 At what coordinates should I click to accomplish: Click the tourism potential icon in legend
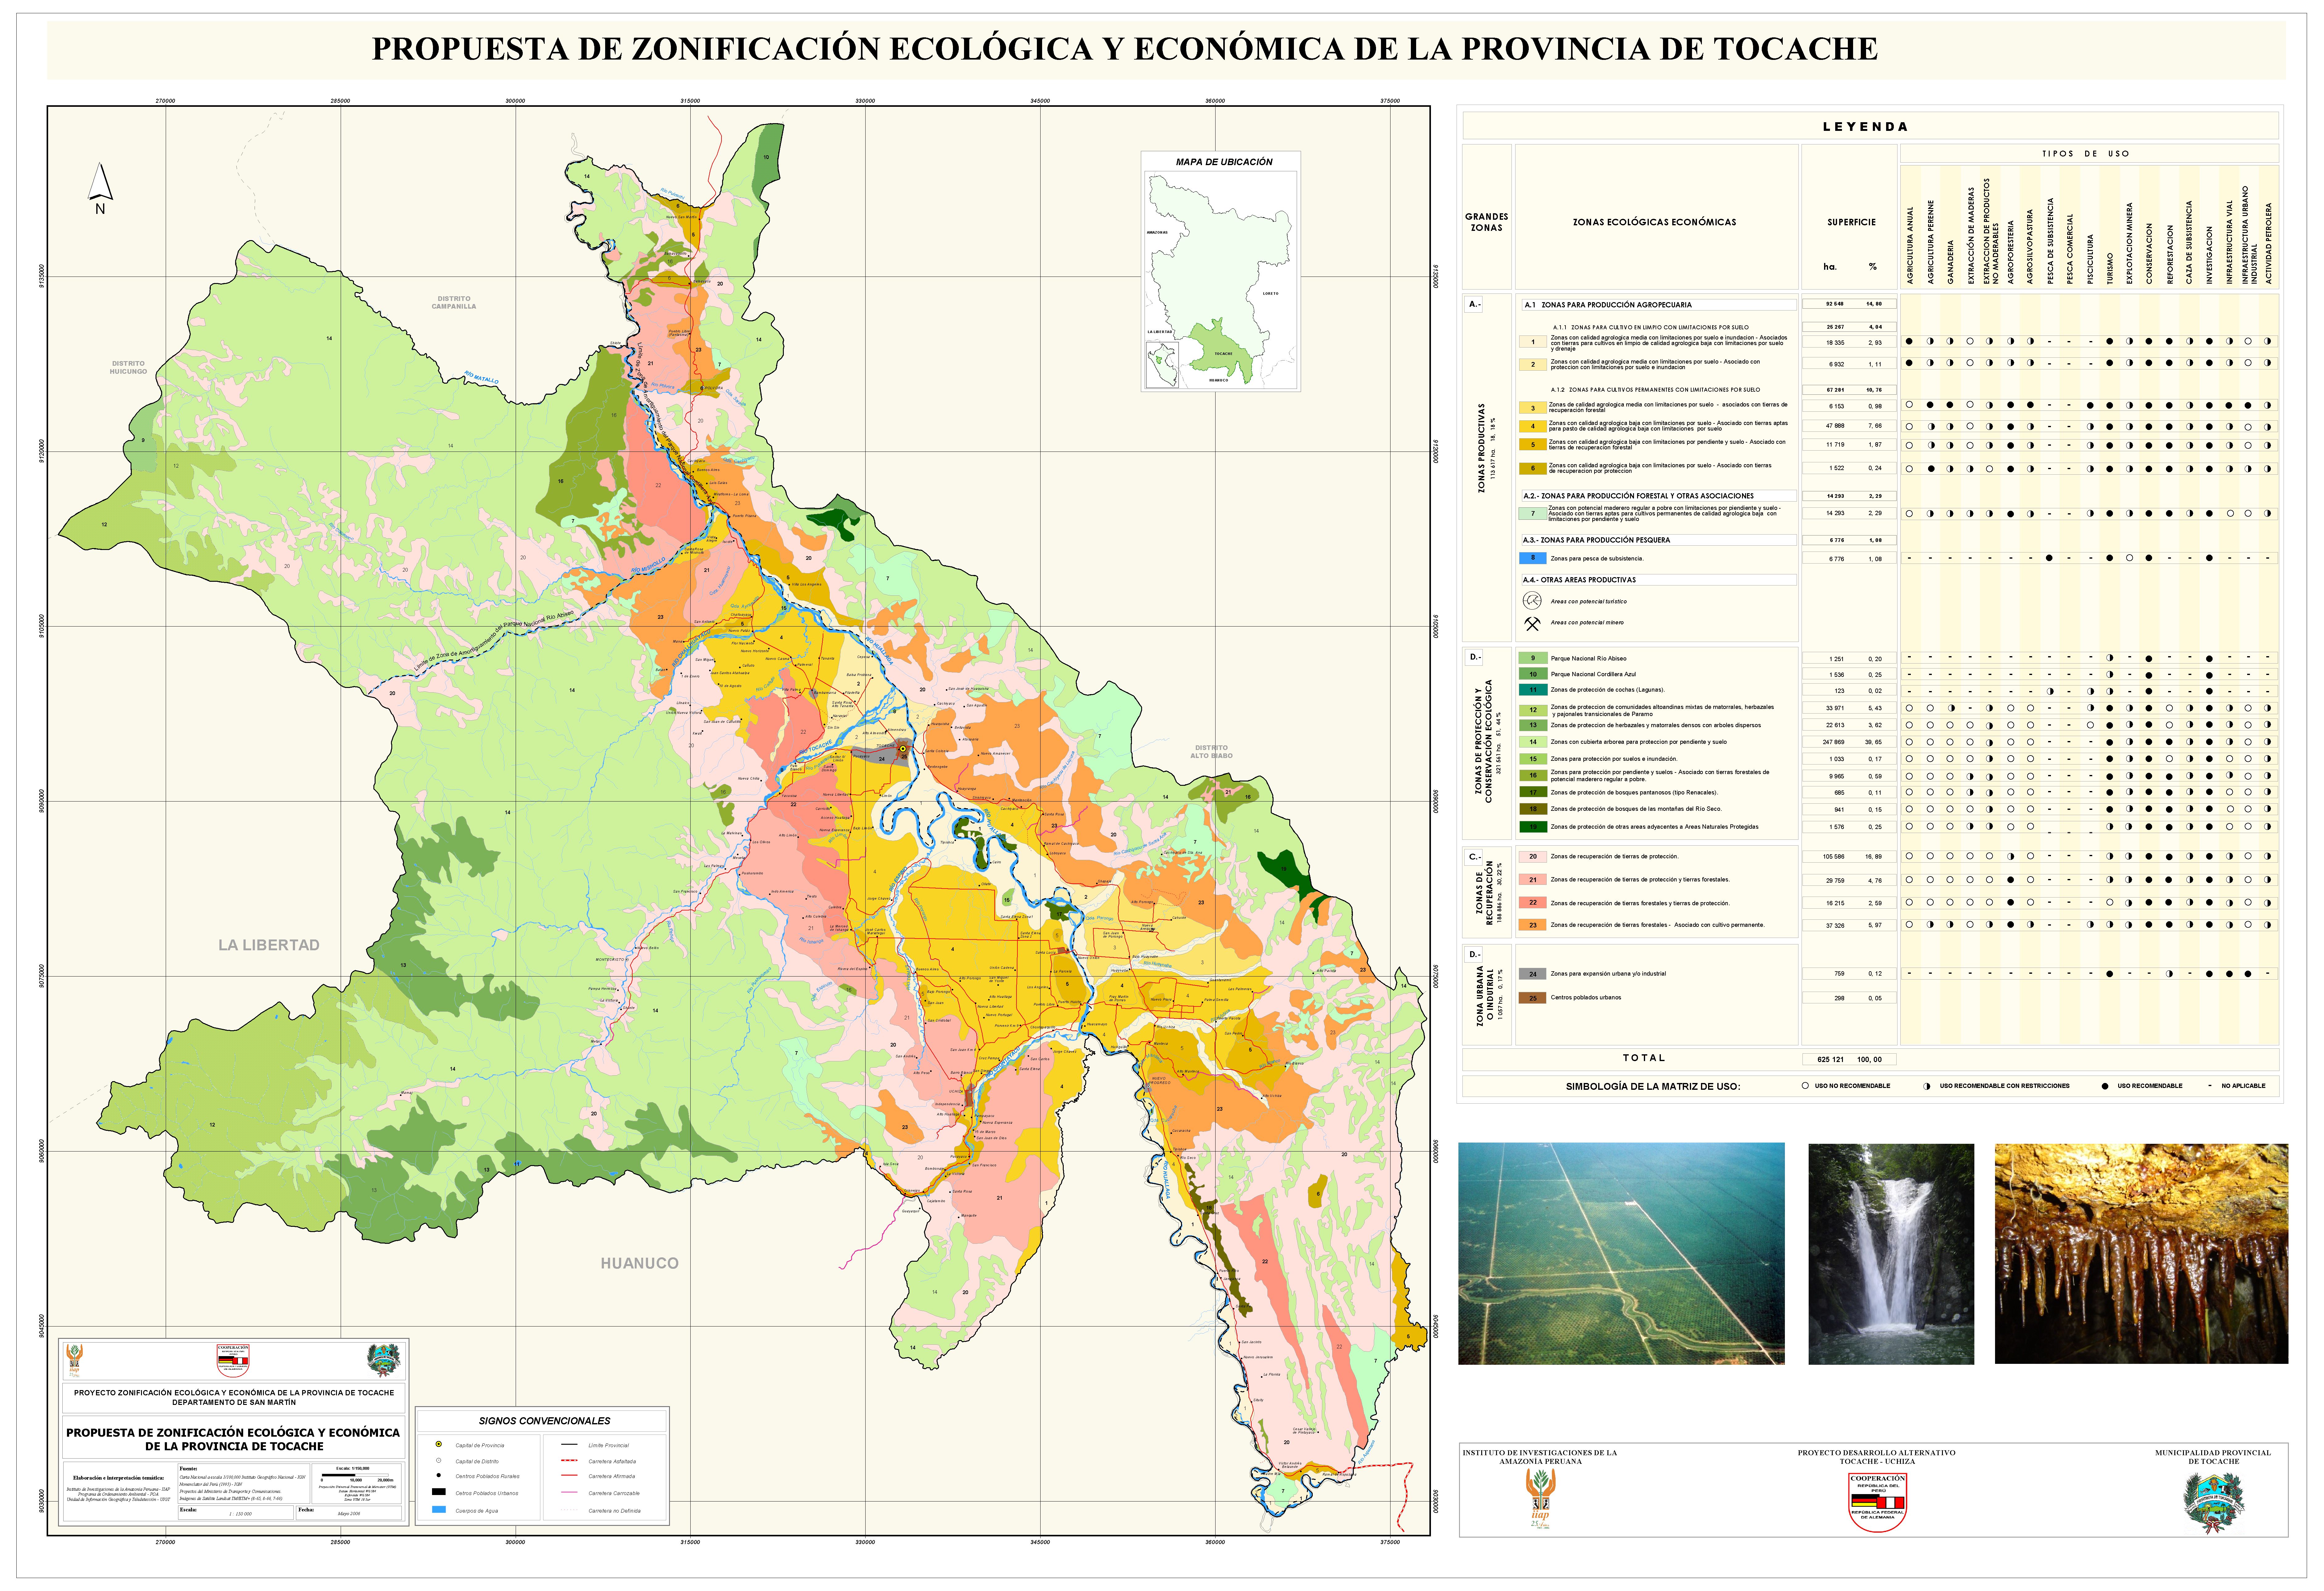click(x=1532, y=601)
